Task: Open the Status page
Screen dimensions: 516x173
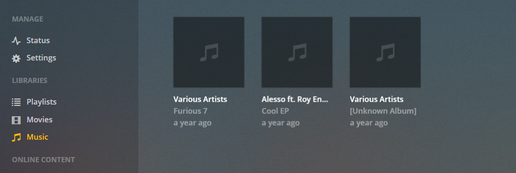Action: [x=38, y=40]
